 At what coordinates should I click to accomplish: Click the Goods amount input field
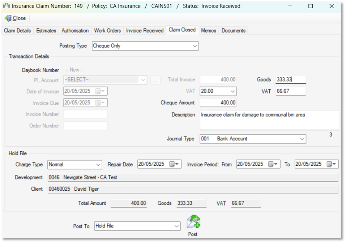pos(291,79)
